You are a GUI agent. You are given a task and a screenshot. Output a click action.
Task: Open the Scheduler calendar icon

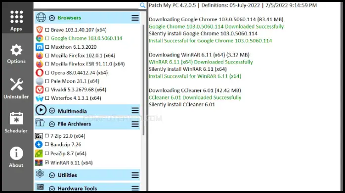(x=16, y=119)
